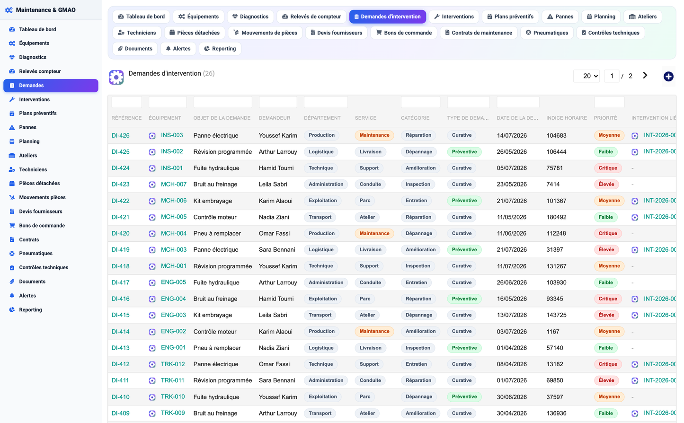Click sidebar Pièces détachées box icon
This screenshot has height=423, width=684.
[x=12, y=184]
